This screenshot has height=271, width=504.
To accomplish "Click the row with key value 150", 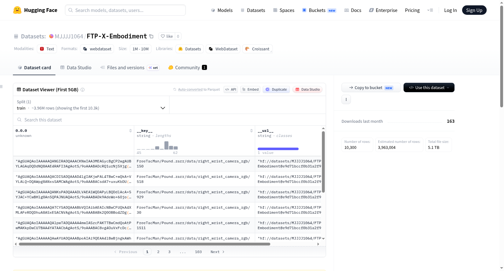I will click(167, 164).
